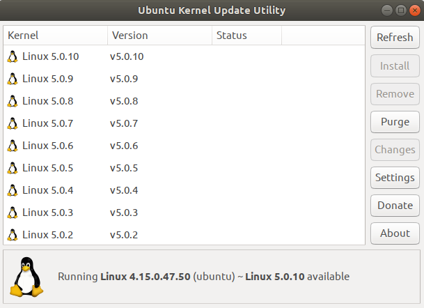Click the large Tux logo in status panel
Screen dimensions: 424x308
[x=26, y=277]
